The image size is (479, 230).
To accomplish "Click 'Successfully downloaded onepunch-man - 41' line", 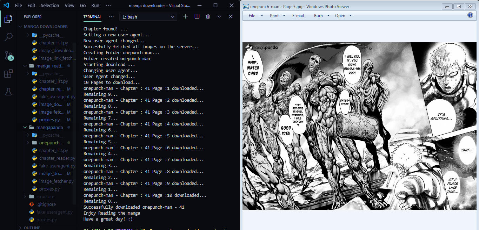I will [134, 207].
